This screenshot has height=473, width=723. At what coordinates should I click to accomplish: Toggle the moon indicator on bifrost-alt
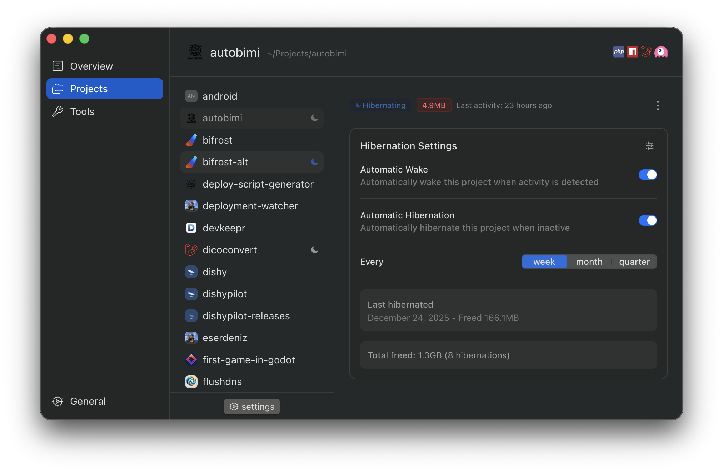314,162
